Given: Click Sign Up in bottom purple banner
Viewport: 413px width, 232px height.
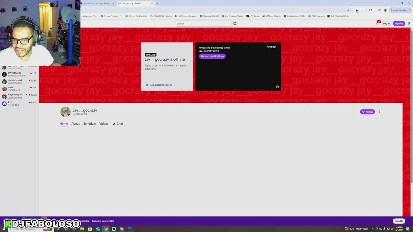Looking at the screenshot, I should coord(399,221).
